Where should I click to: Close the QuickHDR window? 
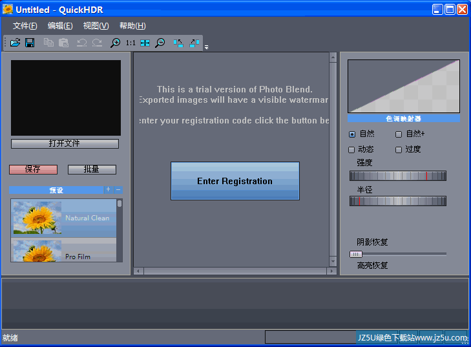[x=463, y=9]
